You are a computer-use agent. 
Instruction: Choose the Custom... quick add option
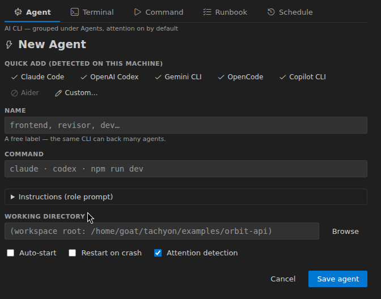77,93
